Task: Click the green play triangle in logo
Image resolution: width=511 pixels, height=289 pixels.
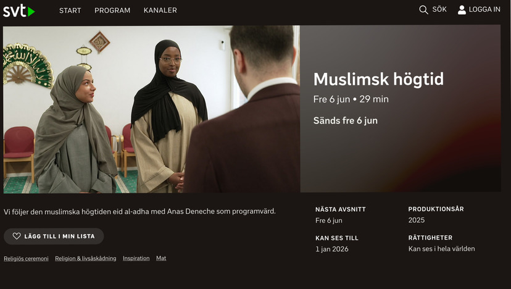Action: (x=31, y=12)
